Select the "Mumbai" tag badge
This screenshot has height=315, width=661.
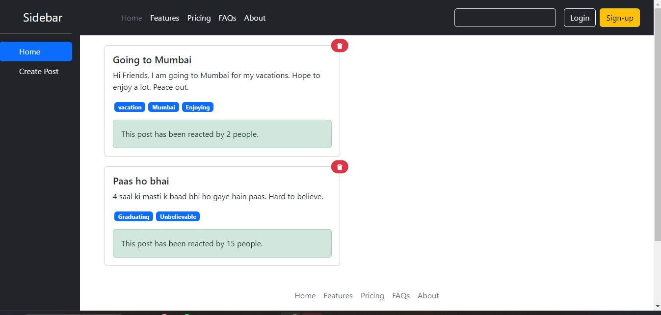tap(163, 107)
